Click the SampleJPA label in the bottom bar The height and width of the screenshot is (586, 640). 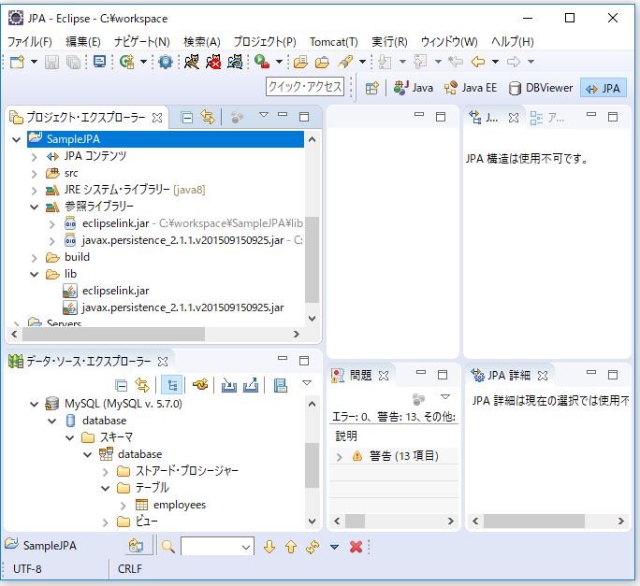point(51,545)
